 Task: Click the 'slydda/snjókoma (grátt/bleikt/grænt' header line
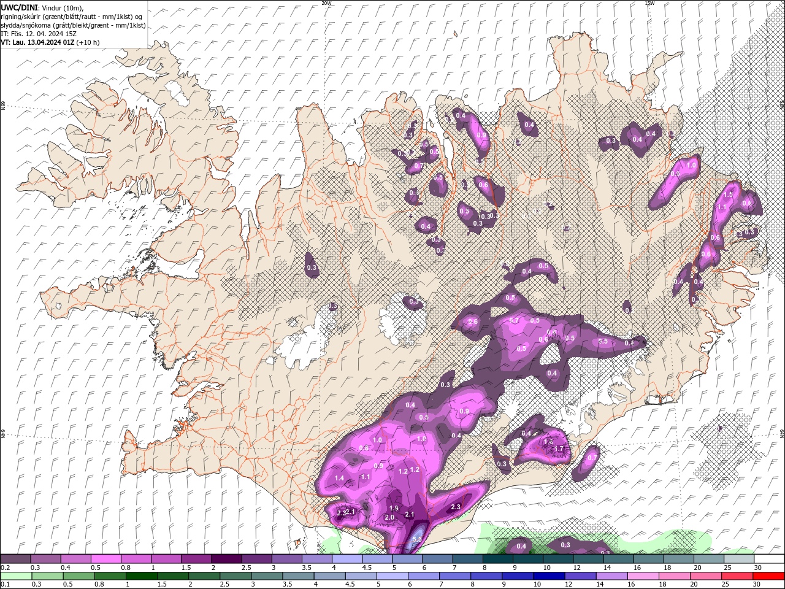pyautogui.click(x=74, y=25)
